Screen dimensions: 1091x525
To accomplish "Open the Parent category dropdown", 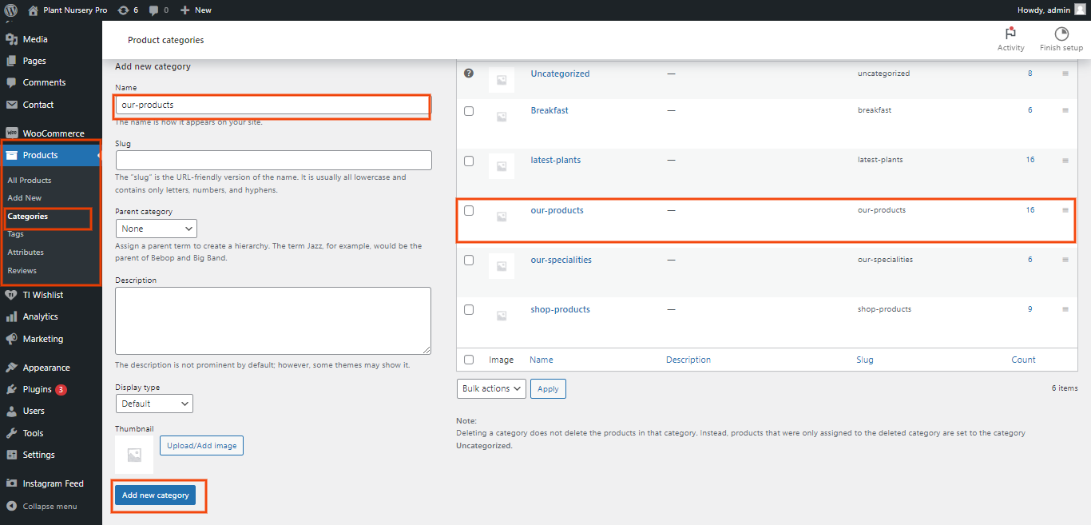I will [x=156, y=229].
